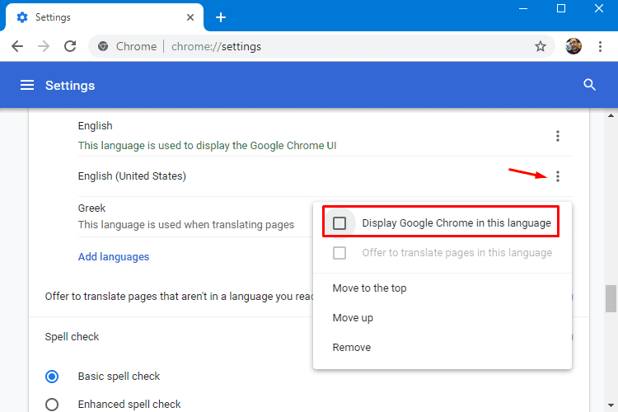This screenshot has width=618, height=412.
Task: Minimize the Chrome window
Action: coord(523,8)
